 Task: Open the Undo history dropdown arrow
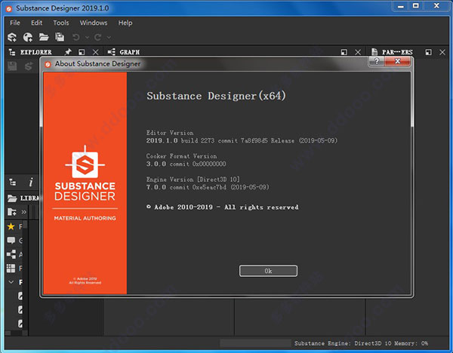pos(87,37)
